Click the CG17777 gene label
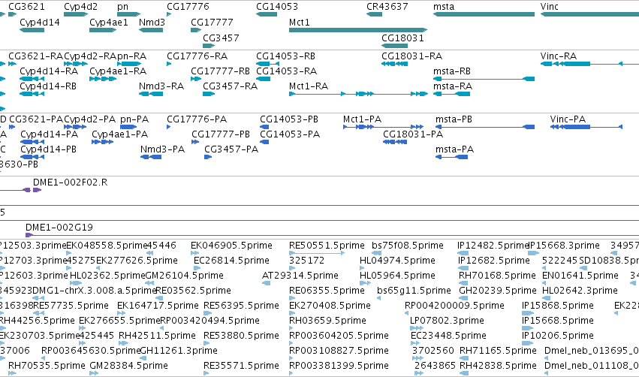639x377 pixels. click(x=212, y=23)
